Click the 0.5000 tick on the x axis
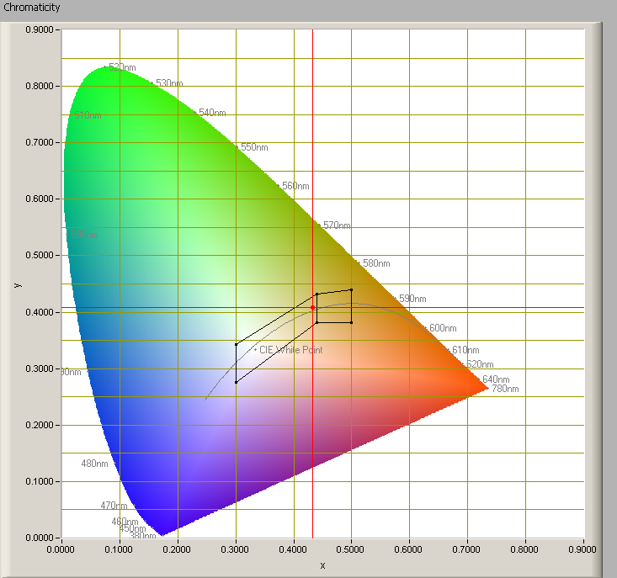Screen dimensions: 617x578 (351, 549)
